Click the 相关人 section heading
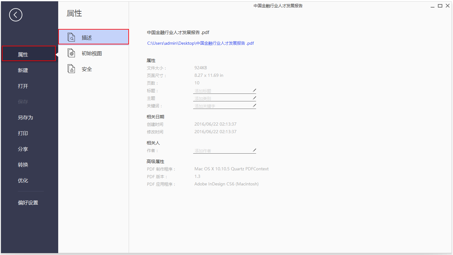The width and height of the screenshot is (453, 255). click(x=153, y=143)
